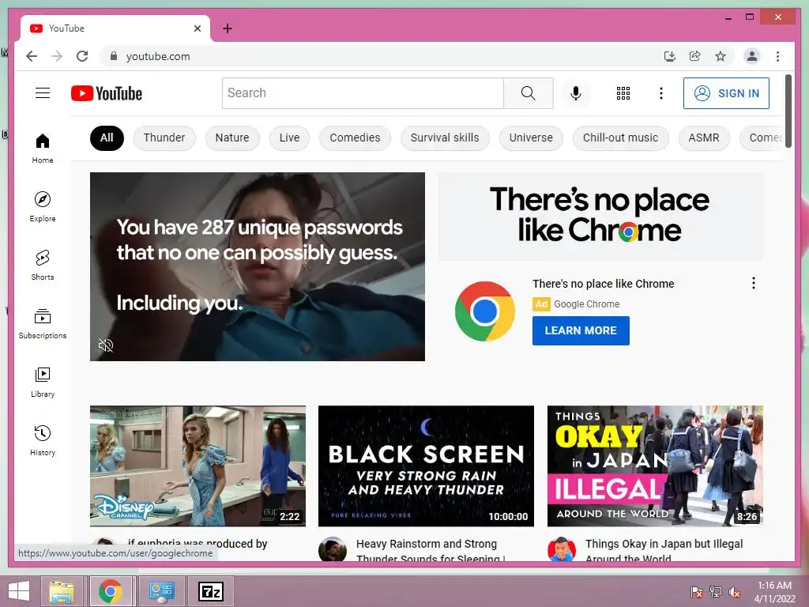Image resolution: width=809 pixels, height=607 pixels.
Task: Reload the page
Action: point(82,56)
